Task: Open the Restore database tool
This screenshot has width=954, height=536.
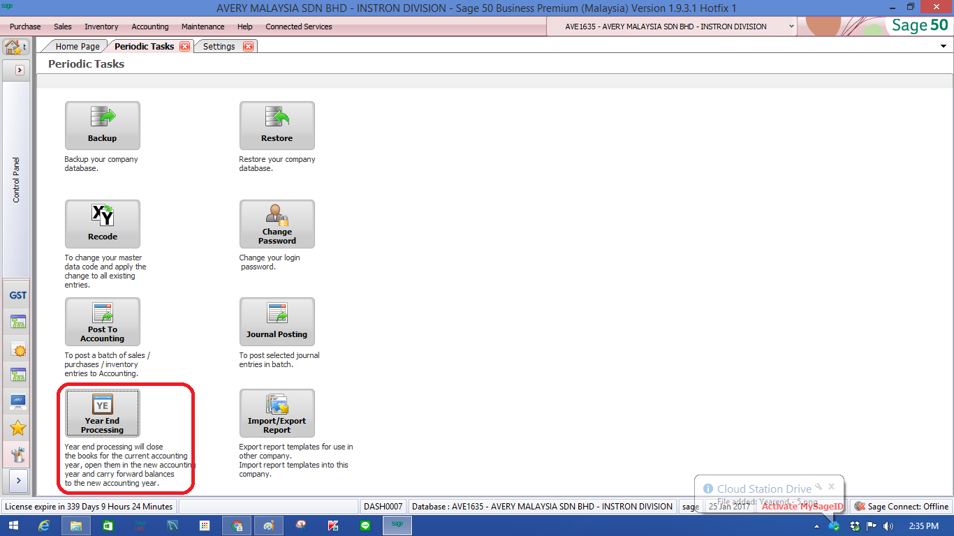Action: [x=277, y=126]
